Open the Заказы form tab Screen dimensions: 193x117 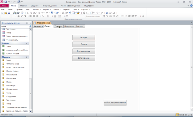click(79, 26)
